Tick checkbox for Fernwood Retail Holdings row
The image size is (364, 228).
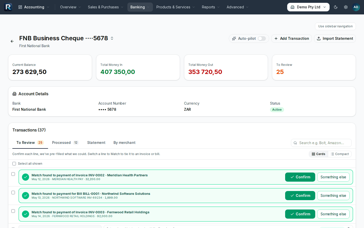13,211
